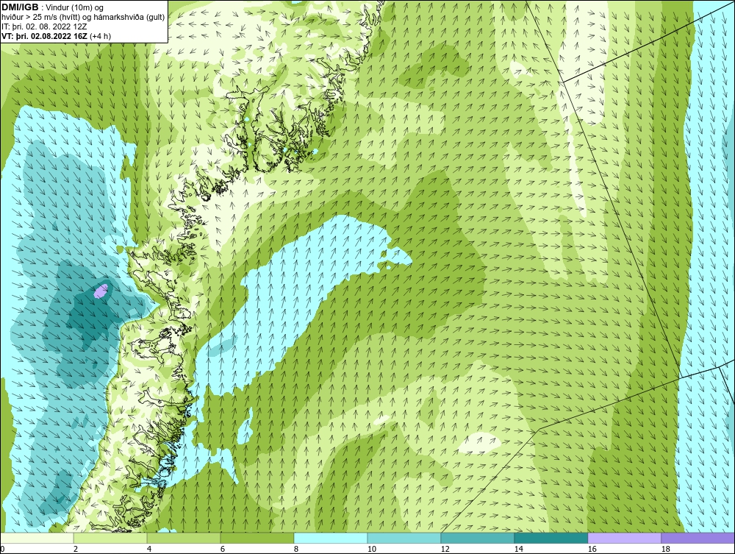This screenshot has width=735, height=554.
Task: Click the 6–8 m/s darker green legend swatch
Action: pyautogui.click(x=257, y=538)
